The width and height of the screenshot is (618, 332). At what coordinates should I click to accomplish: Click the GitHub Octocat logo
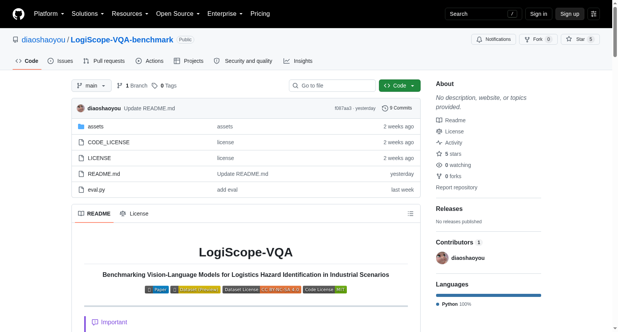coord(19,14)
